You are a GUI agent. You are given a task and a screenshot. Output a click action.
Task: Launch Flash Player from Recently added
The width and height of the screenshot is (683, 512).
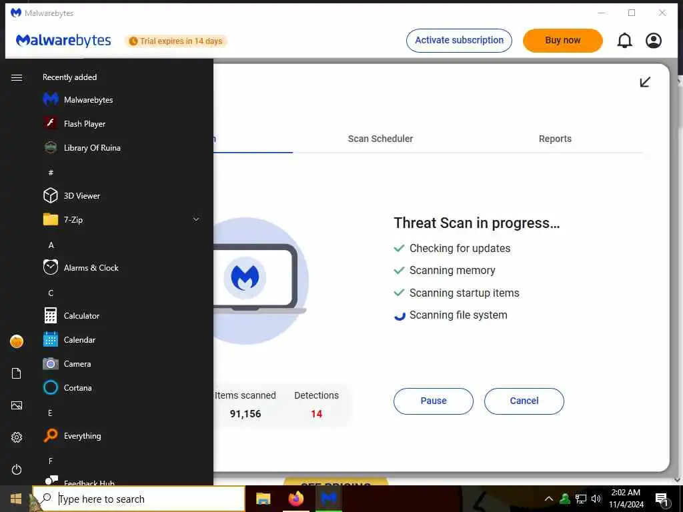coord(121,123)
